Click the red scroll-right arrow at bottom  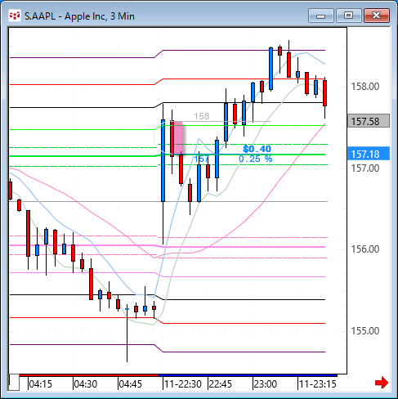[382, 383]
